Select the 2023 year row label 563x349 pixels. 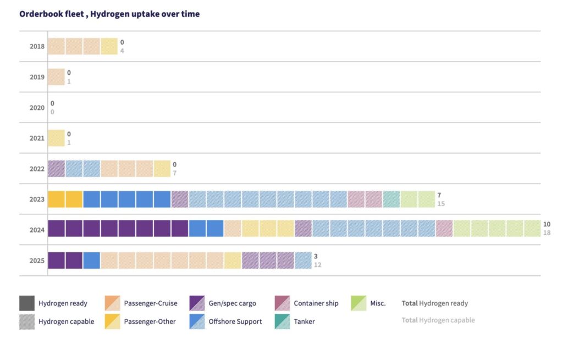(37, 200)
